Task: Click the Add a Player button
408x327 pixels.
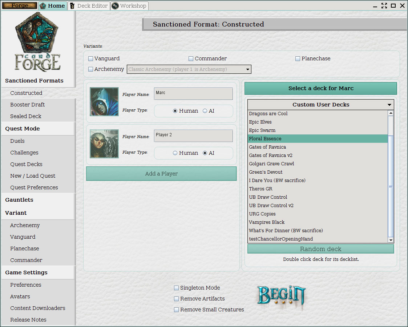Action: [x=161, y=174]
